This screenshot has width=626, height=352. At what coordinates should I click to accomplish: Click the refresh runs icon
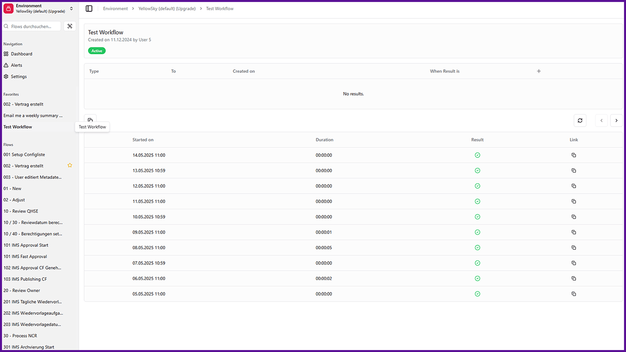[580, 120]
